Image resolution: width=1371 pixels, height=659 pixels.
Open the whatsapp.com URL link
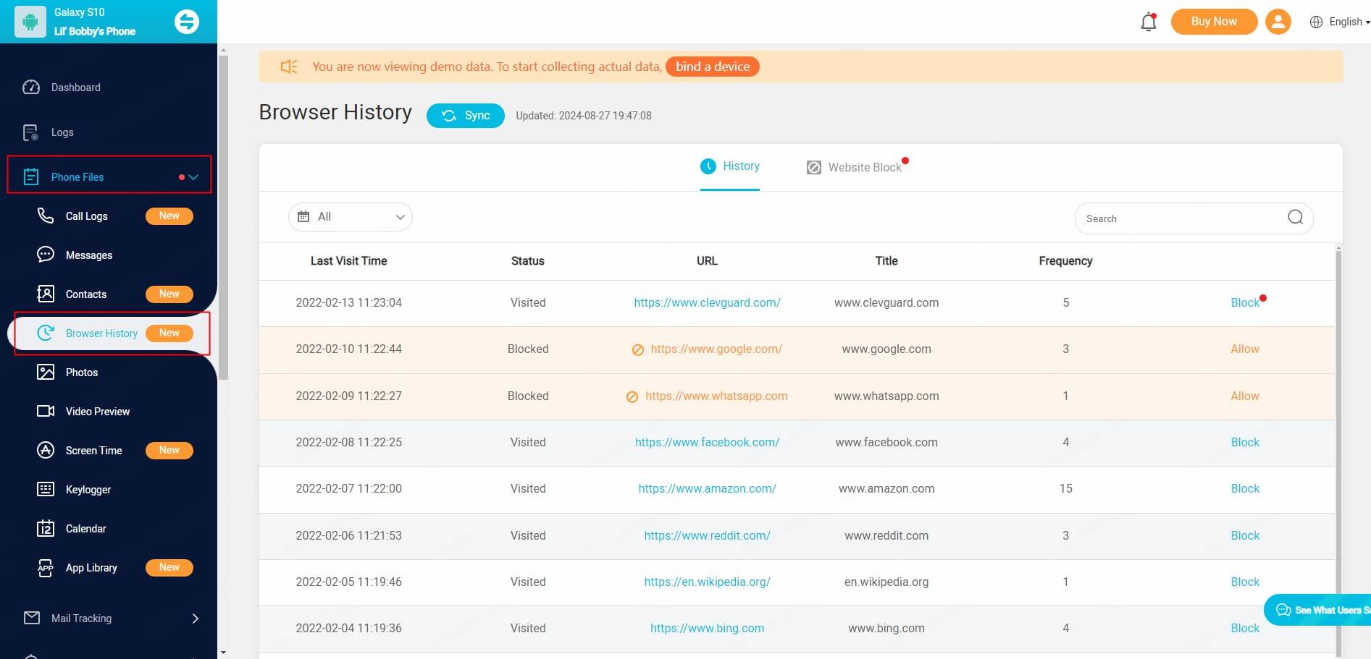click(x=716, y=396)
